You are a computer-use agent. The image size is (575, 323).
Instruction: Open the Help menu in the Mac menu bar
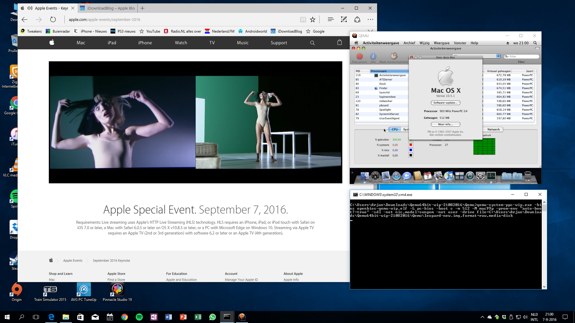tap(474, 43)
